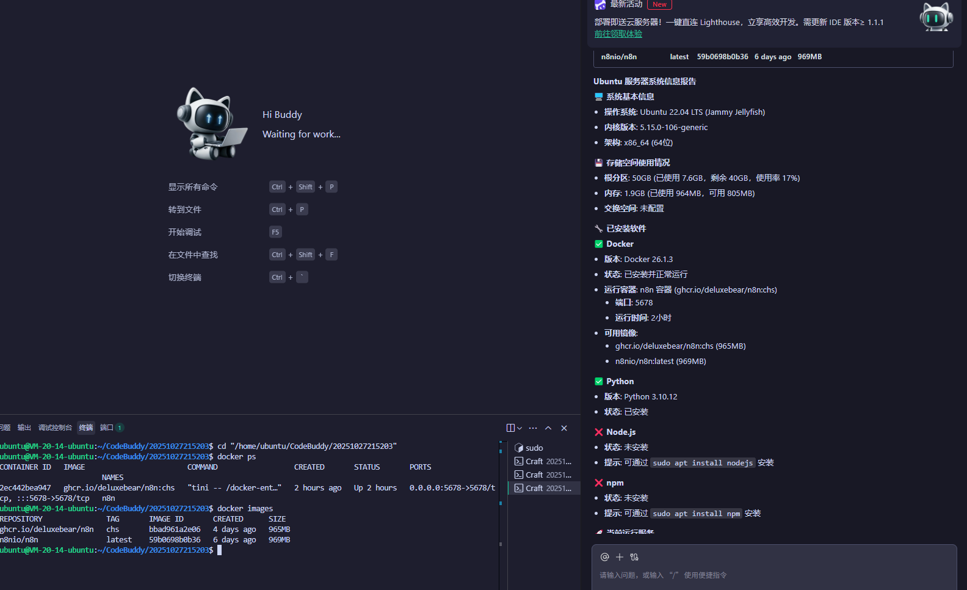Open the 问题 panel tab
The width and height of the screenshot is (967, 590).
point(5,428)
